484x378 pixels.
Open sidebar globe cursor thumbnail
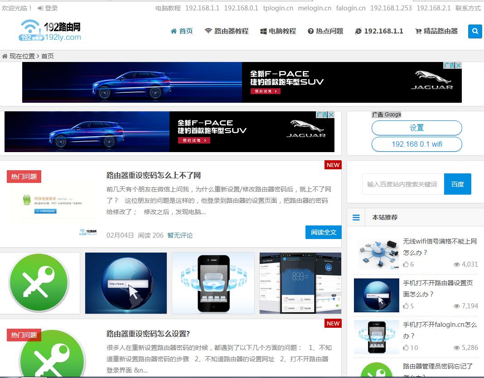point(377,295)
